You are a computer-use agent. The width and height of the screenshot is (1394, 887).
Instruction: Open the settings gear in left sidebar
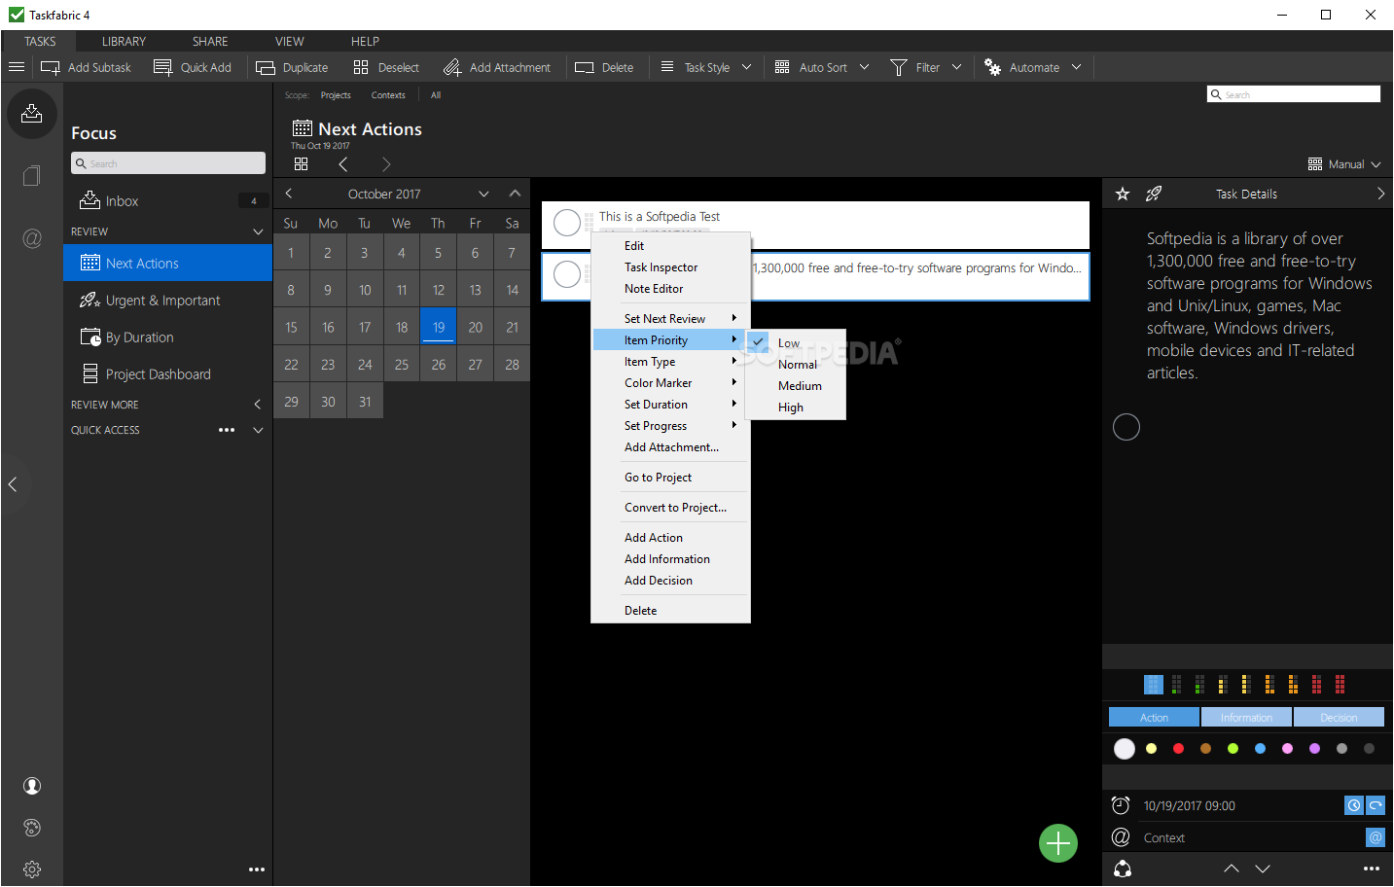pos(32,869)
